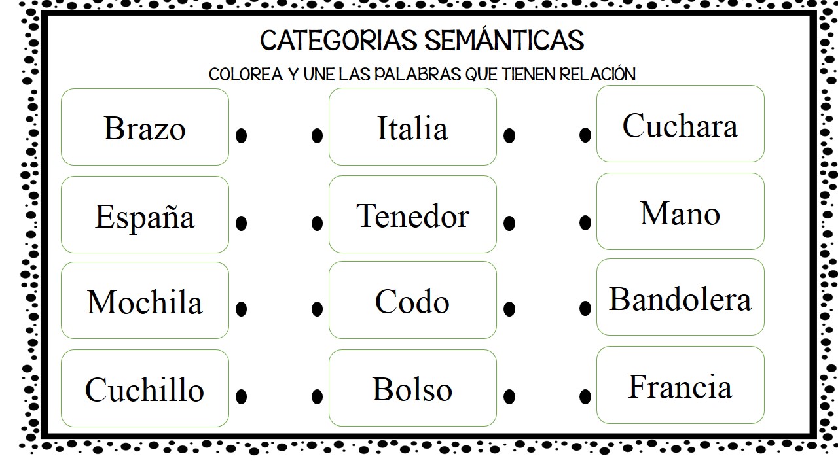This screenshot has height=471, width=838.
Task: Click the Bandolera word box
Action: pos(680,297)
